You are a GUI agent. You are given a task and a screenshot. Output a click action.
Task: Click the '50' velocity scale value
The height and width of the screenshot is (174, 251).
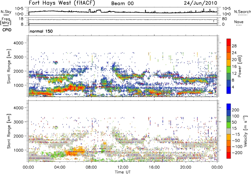(234, 122)
